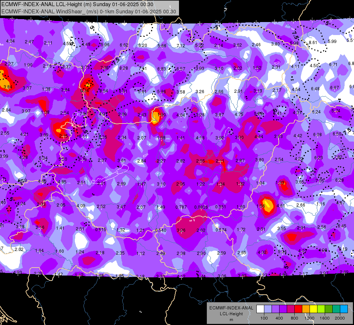Screen dimensions: 354x325
Task: Click the lime green legend swatch
Action: 321,309
